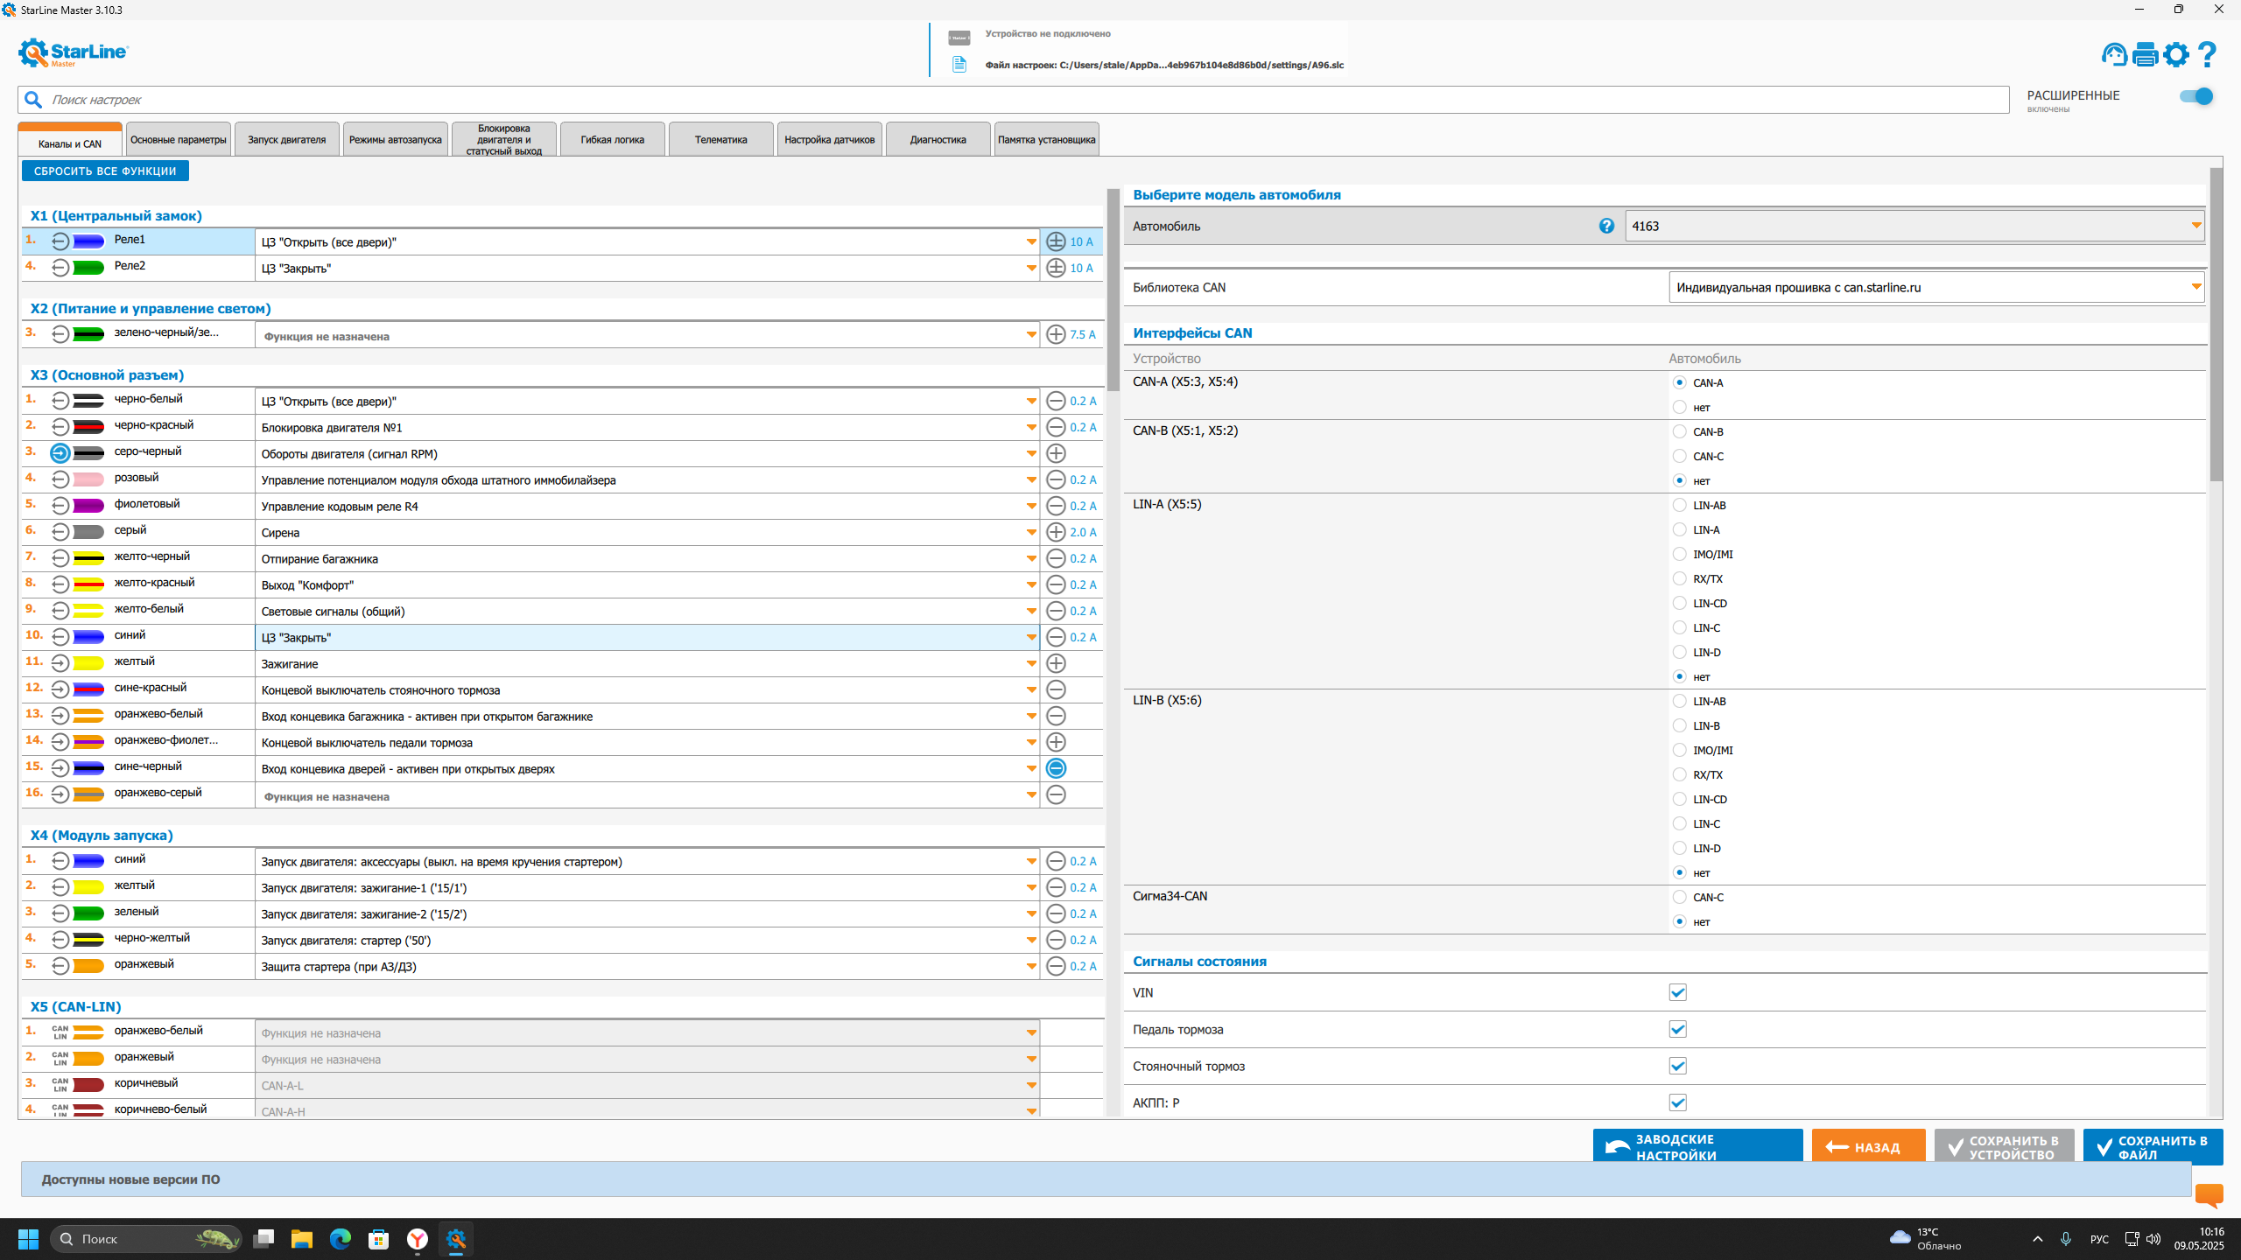The image size is (2241, 1260).
Task: Uncheck the Педаль тормоза checkbox
Action: point(1677,1029)
